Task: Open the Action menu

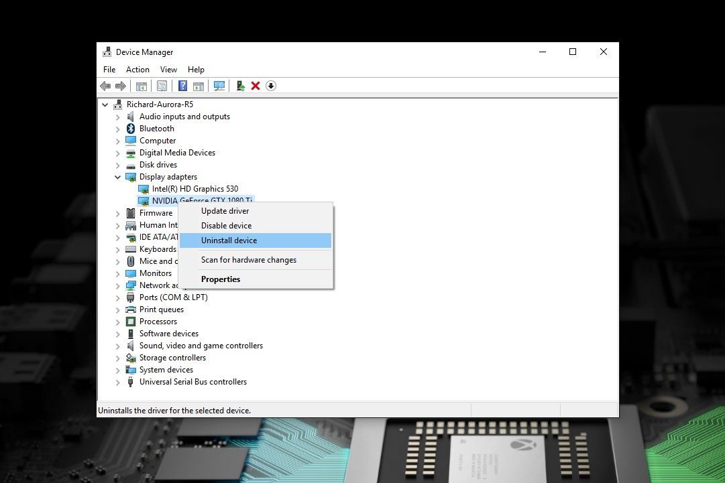Action: pos(137,69)
